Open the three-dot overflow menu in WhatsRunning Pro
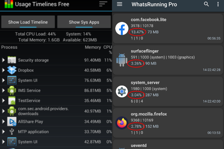Screen dimensions: 224x149 point(218,4)
